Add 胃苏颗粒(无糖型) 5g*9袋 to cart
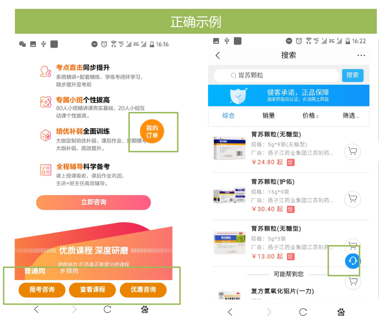This screenshot has height=320, width=379. [x=353, y=152]
